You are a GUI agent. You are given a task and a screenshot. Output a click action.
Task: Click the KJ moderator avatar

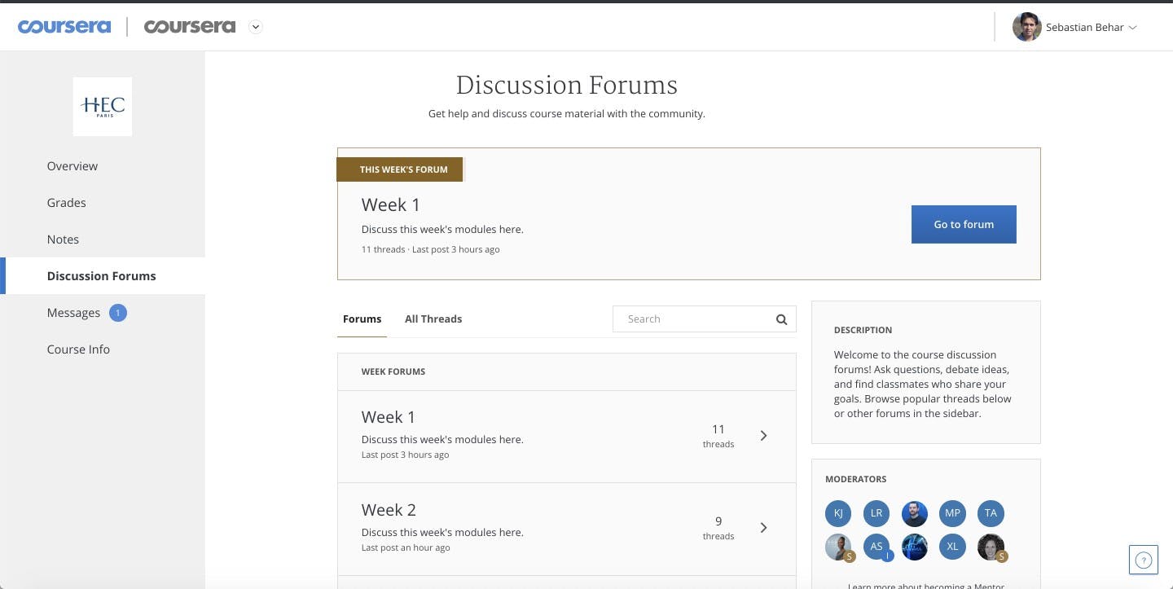click(838, 513)
